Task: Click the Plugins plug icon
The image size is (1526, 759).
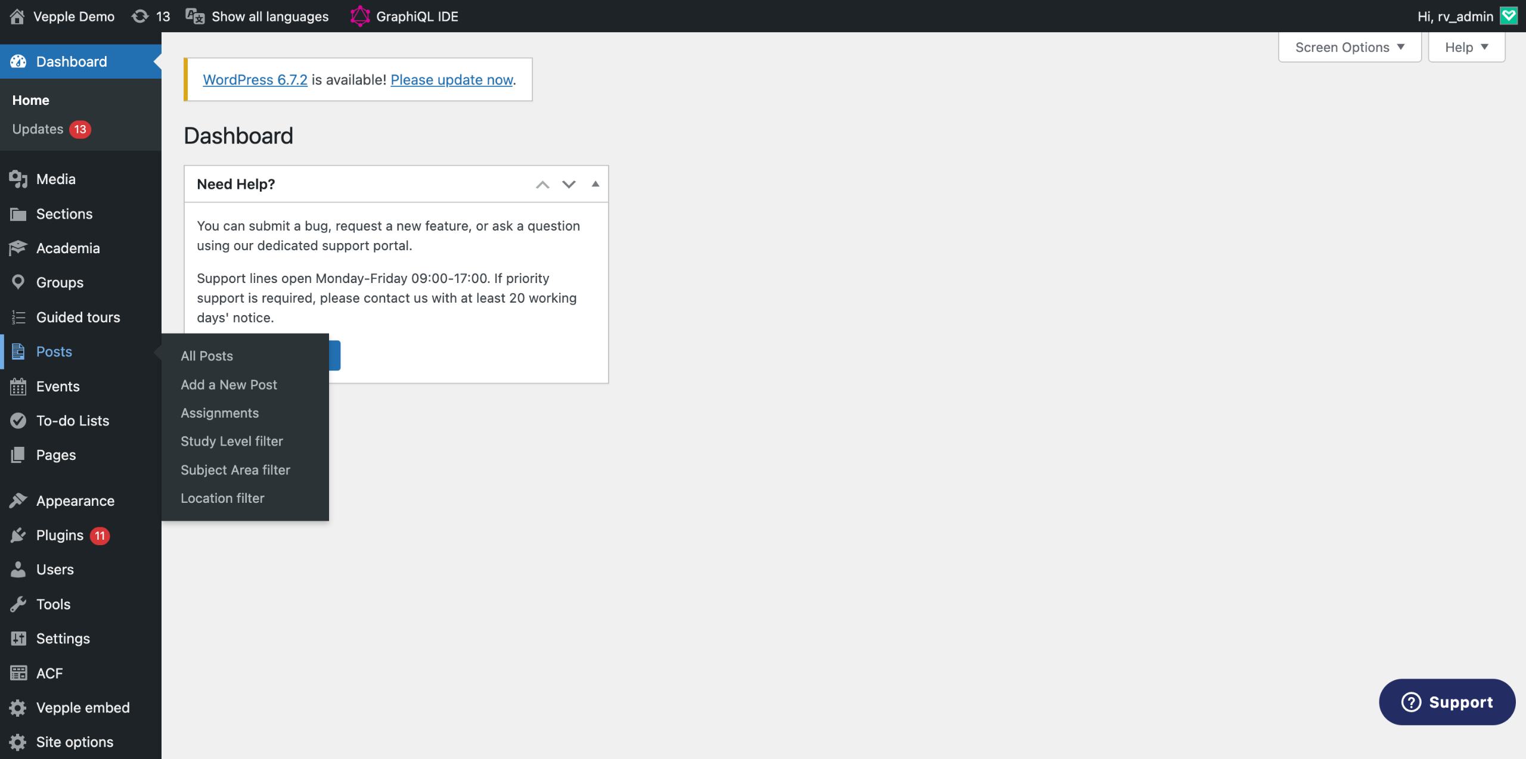Action: [18, 535]
